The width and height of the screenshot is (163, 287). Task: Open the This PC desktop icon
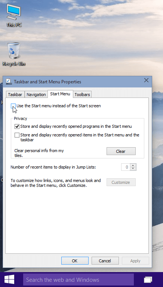pos(14,16)
